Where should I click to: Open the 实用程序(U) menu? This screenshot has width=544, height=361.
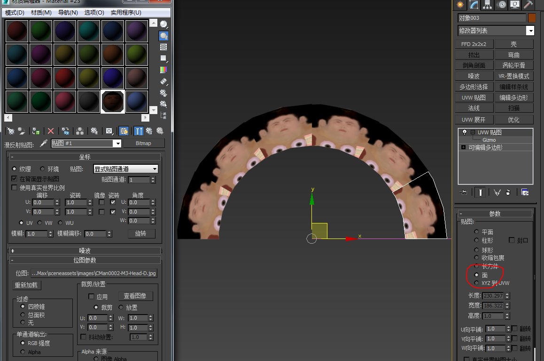126,12
